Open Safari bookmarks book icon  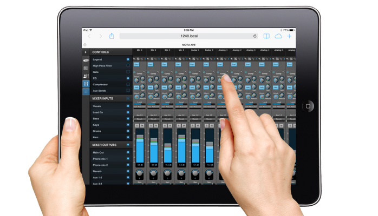pos(266,36)
